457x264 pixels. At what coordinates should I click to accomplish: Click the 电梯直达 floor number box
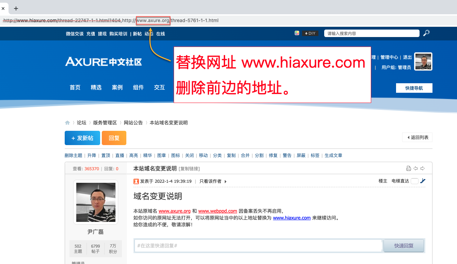click(414, 181)
